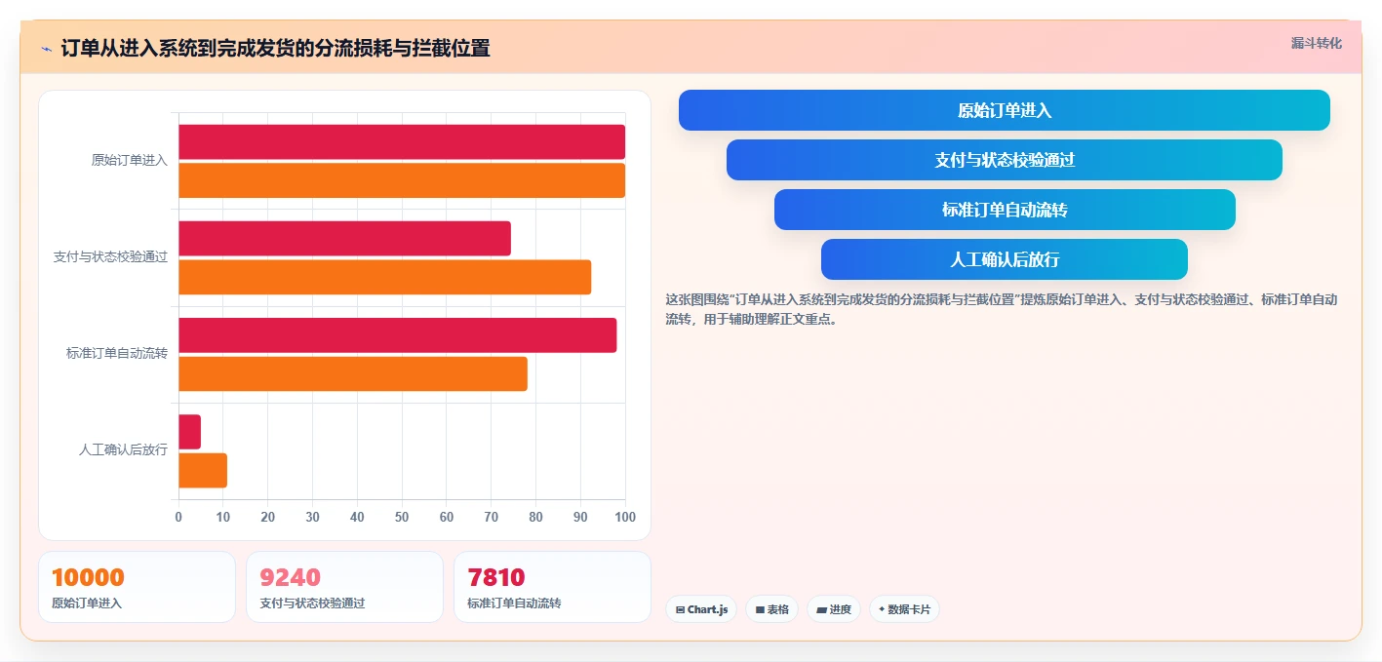1382x662 pixels.
Task: Click the 数据卡片 tag chip
Action: point(904,609)
